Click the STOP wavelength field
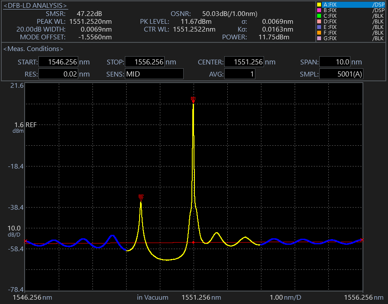Screen dimensions: 388x304 coord(145,62)
